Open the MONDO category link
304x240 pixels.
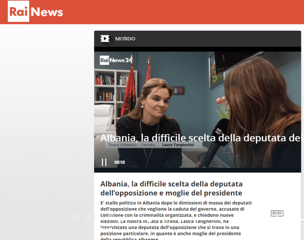pyautogui.click(x=125, y=39)
